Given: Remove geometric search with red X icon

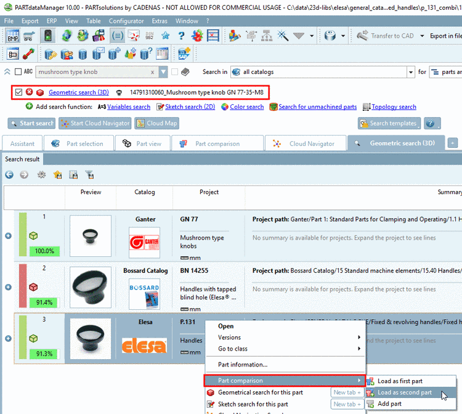Looking at the screenshot, I should 30,92.
